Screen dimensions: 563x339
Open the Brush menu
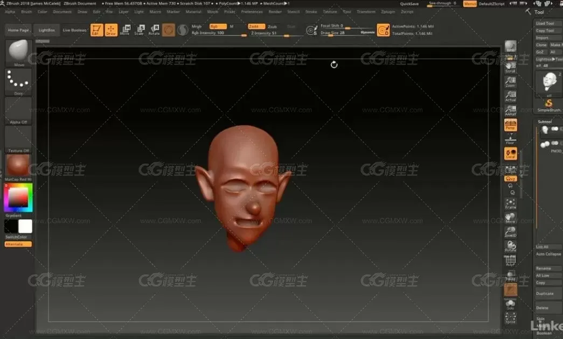point(26,12)
